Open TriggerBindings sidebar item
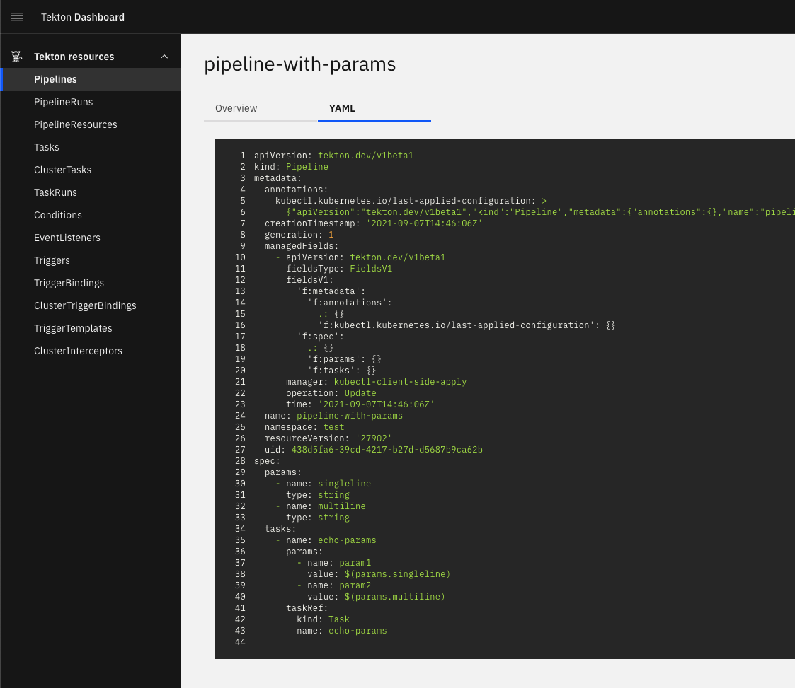Viewport: 795px width, 688px height. [x=91, y=283]
